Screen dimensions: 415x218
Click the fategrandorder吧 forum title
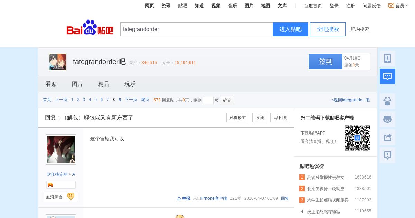(x=99, y=62)
